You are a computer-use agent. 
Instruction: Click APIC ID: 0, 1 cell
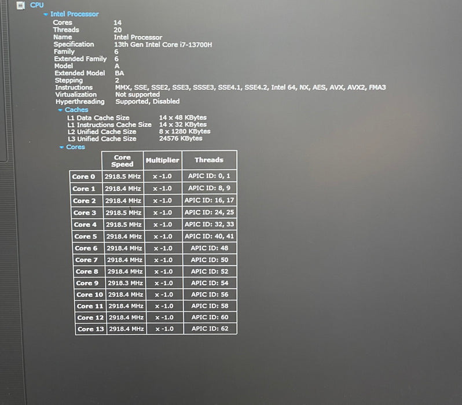tap(209, 176)
